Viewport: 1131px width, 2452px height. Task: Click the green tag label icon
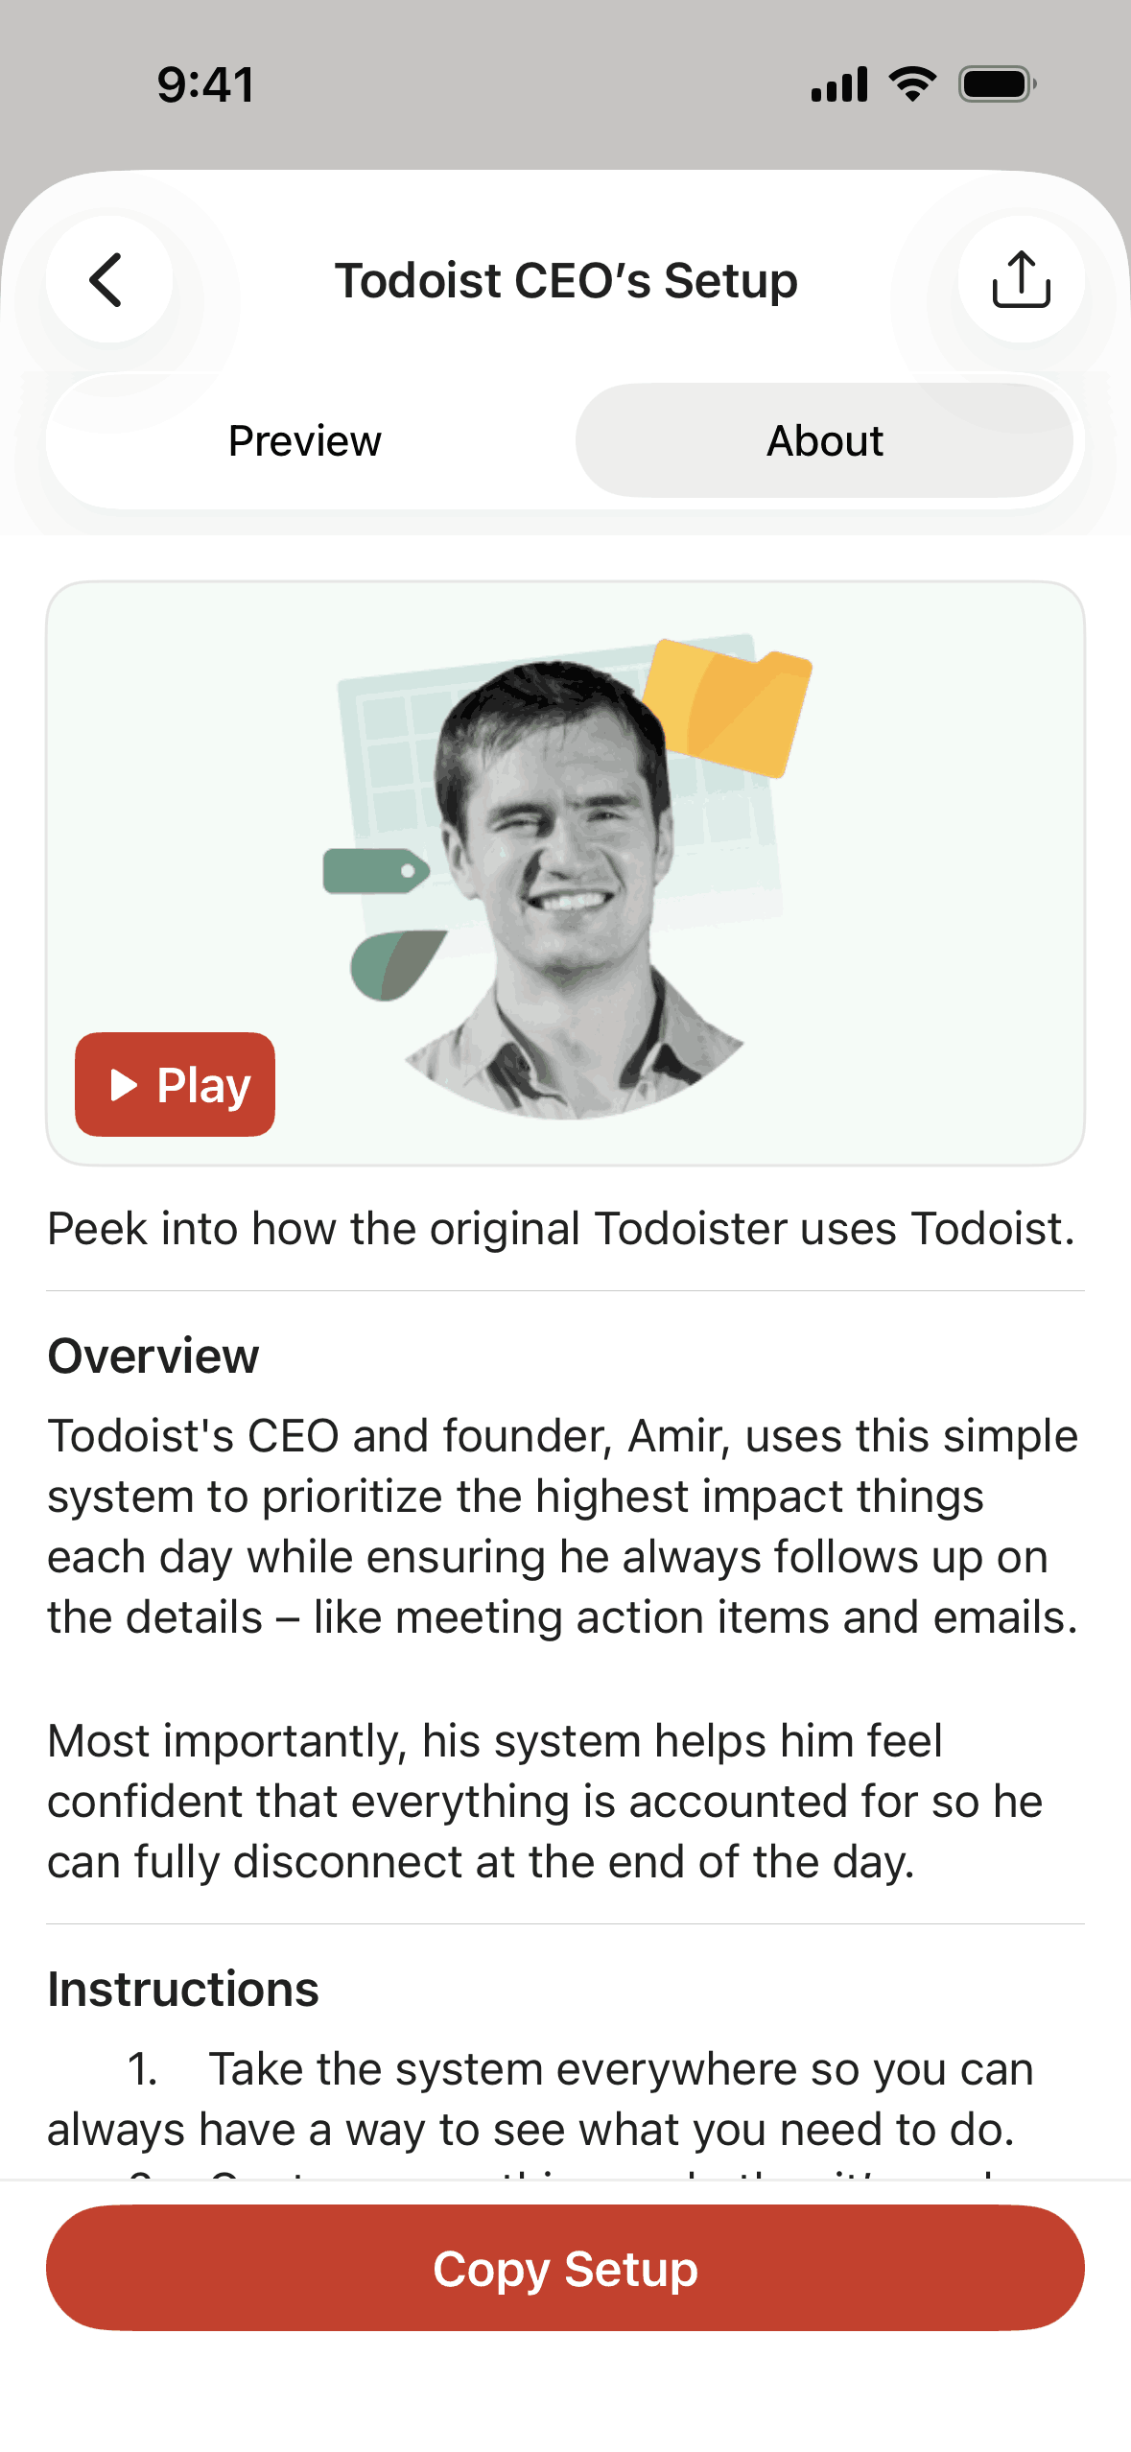point(375,871)
